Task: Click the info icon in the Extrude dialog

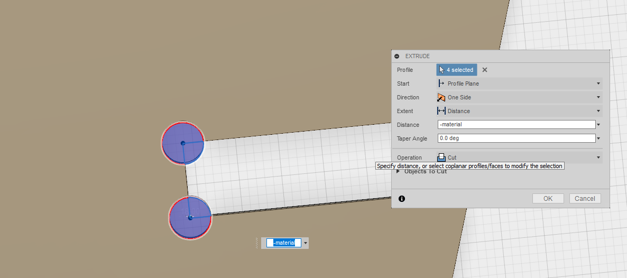Action: pos(402,198)
